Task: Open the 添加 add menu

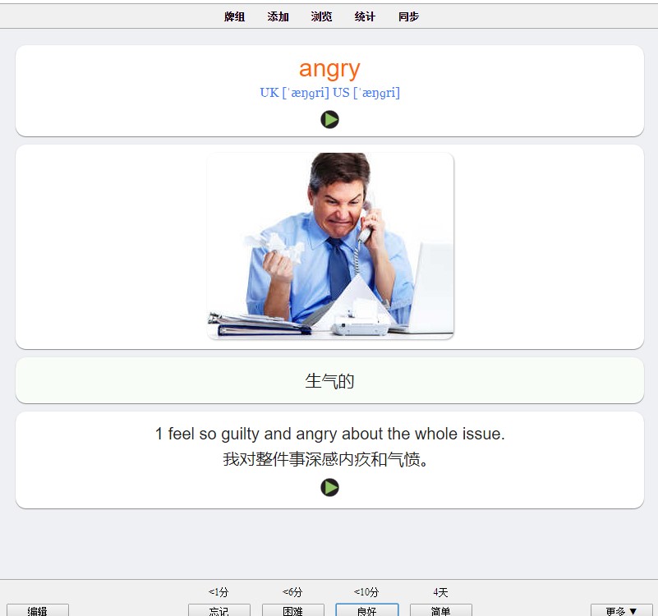Action: click(278, 16)
